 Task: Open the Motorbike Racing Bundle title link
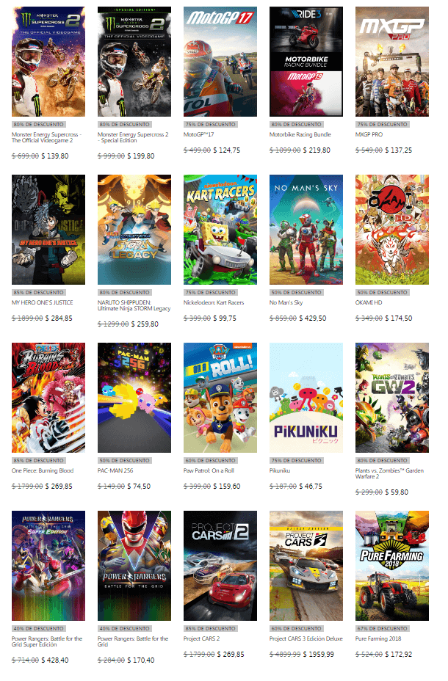[300, 134]
